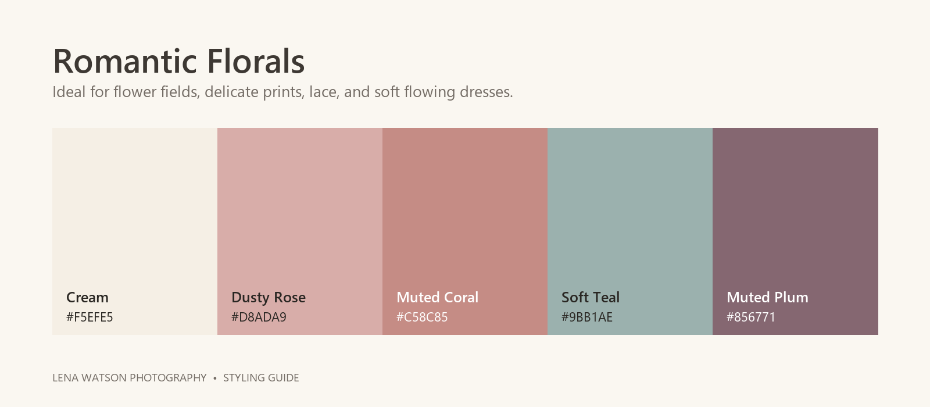Viewport: 930px width, 407px height.
Task: Click the #C58C85 hex code
Action: [x=422, y=317]
